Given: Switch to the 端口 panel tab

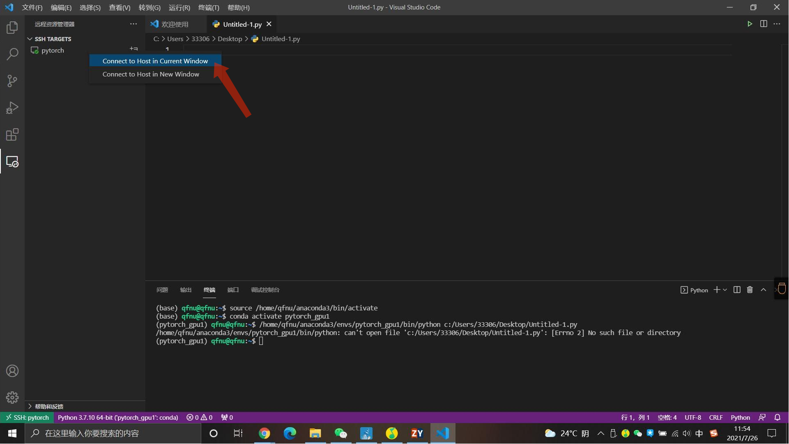Looking at the screenshot, I should coord(233,290).
